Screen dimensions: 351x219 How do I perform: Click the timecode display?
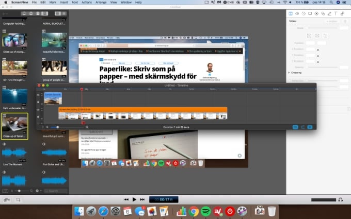[x=164, y=199]
